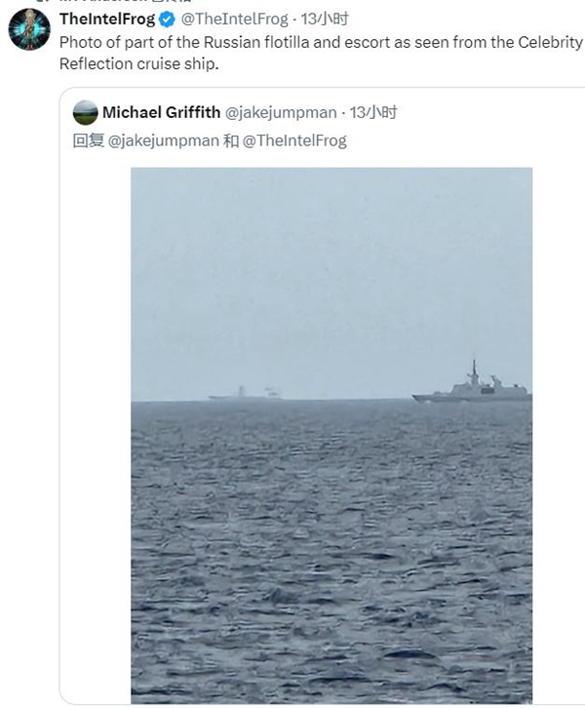Screen dimensions: 585x708
Task: Click the blue verified badge
Action: pos(168,20)
